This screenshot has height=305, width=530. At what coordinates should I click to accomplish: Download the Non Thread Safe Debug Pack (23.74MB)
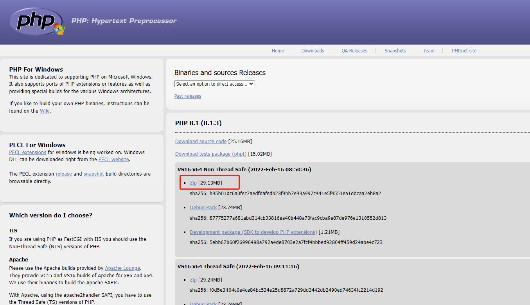click(x=203, y=208)
